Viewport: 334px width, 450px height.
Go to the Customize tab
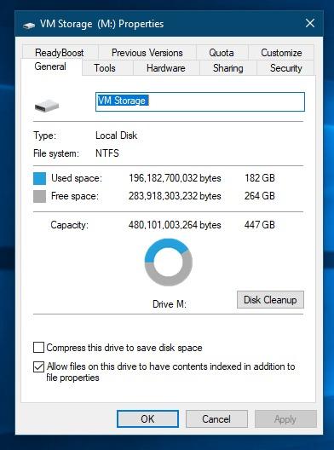tap(281, 53)
